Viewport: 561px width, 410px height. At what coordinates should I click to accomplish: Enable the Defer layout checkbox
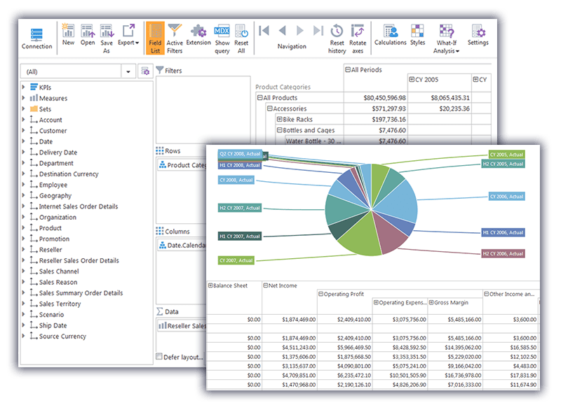(160, 356)
